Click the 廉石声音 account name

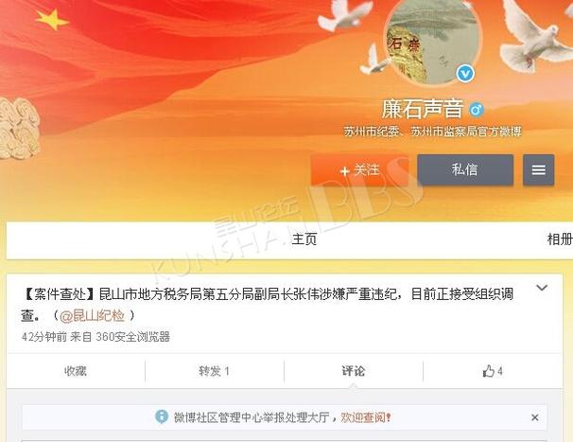(x=423, y=109)
